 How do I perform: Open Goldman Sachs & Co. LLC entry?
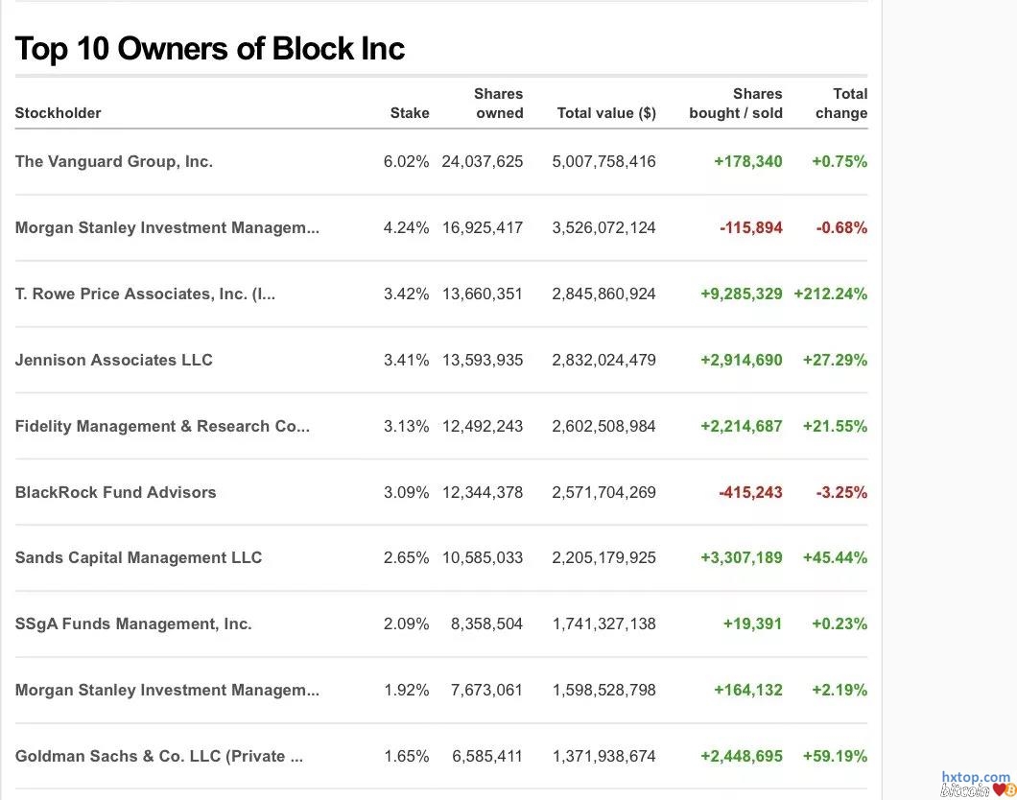[158, 756]
